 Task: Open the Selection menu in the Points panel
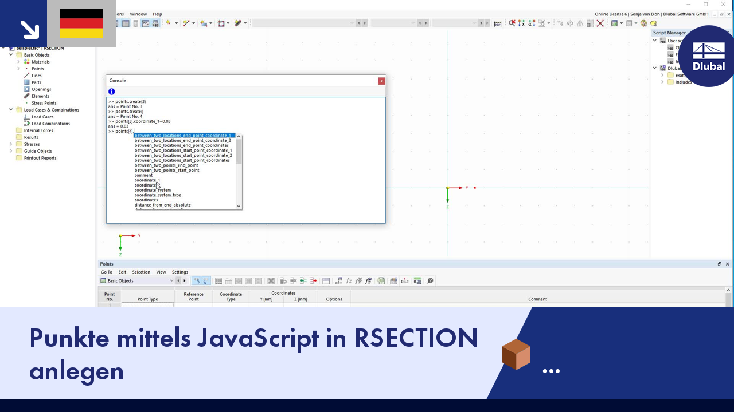click(141, 272)
